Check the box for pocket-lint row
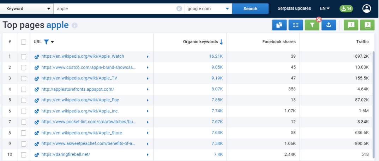Screen dimensions: 379x161 click(x=23, y=122)
